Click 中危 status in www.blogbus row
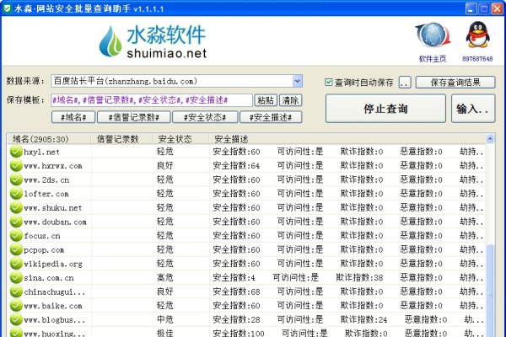Screen dimensions: 506x337 [x=165, y=319]
